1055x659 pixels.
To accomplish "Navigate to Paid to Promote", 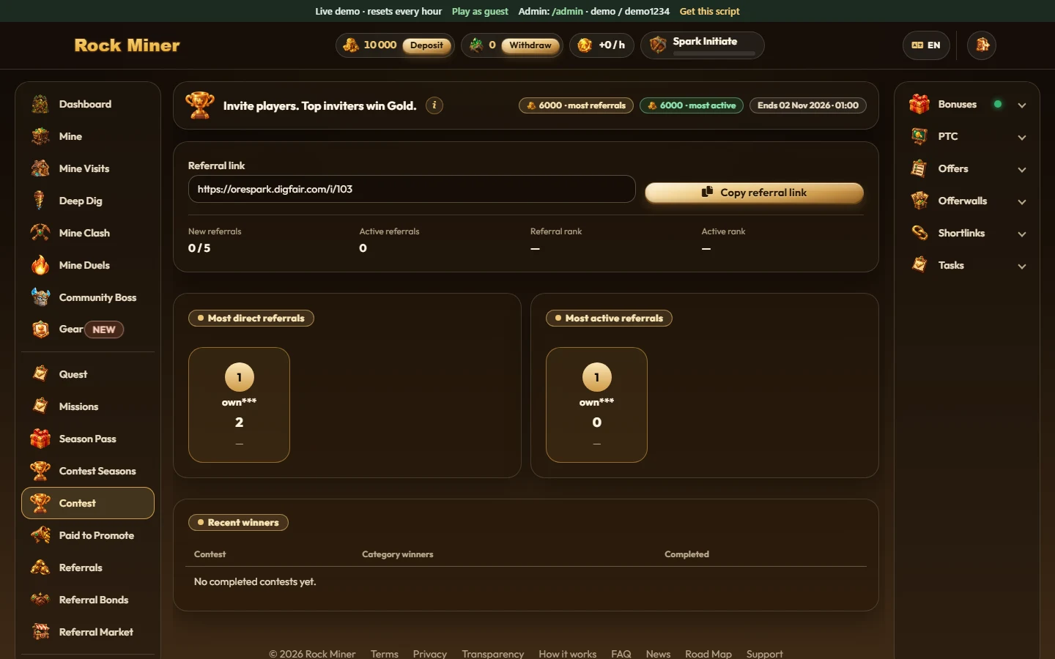I will (88, 535).
